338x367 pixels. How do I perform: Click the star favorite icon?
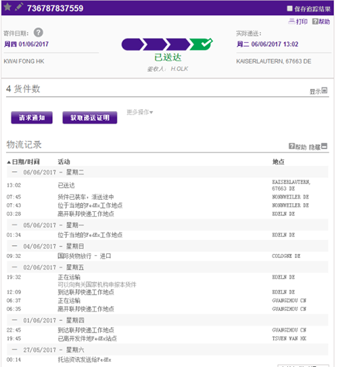click(x=7, y=7)
